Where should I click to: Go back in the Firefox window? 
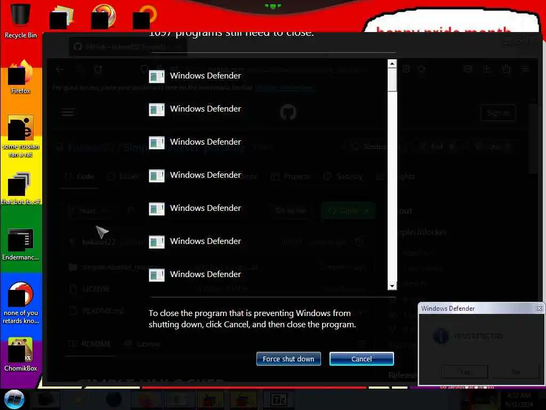point(60,70)
